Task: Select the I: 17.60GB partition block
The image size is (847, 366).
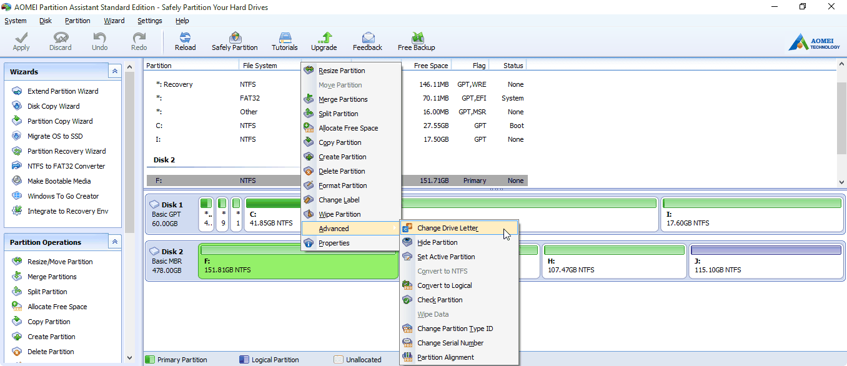Action: 751,214
